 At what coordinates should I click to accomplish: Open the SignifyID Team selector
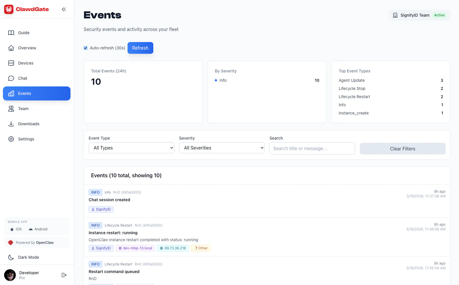(x=419, y=15)
